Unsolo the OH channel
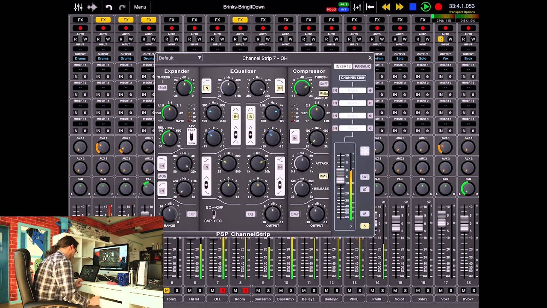 (222, 290)
